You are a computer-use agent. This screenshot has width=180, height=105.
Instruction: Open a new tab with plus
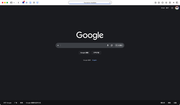click(173, 3)
